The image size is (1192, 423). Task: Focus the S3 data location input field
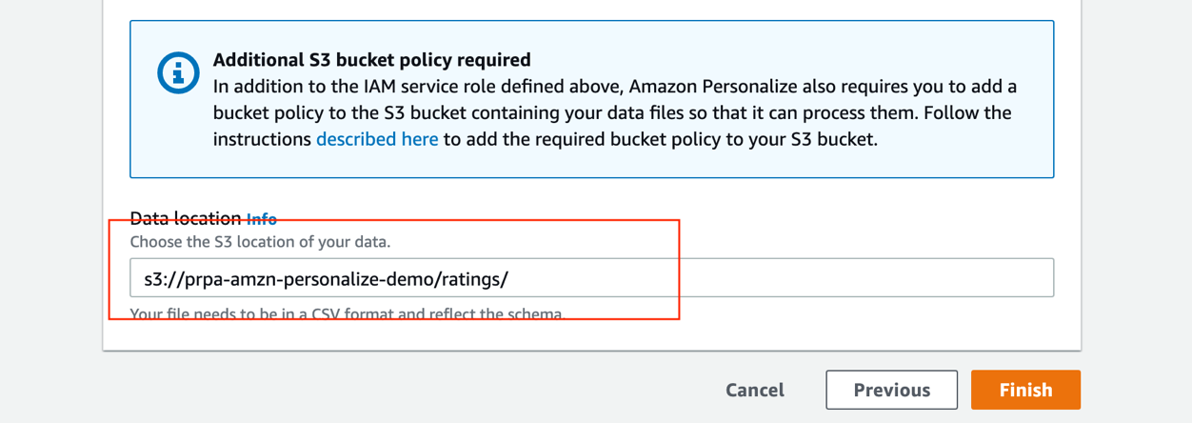point(591,278)
